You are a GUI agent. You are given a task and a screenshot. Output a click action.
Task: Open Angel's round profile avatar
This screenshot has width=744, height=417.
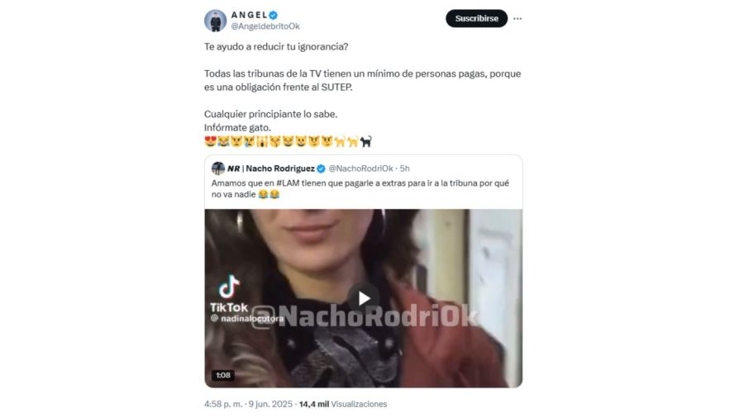[215, 21]
